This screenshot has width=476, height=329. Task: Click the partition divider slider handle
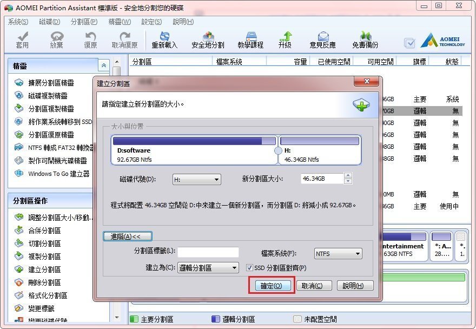[278, 150]
